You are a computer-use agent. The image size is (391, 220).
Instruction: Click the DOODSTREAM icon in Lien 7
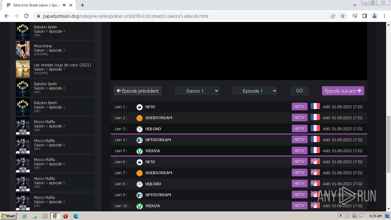point(140,173)
